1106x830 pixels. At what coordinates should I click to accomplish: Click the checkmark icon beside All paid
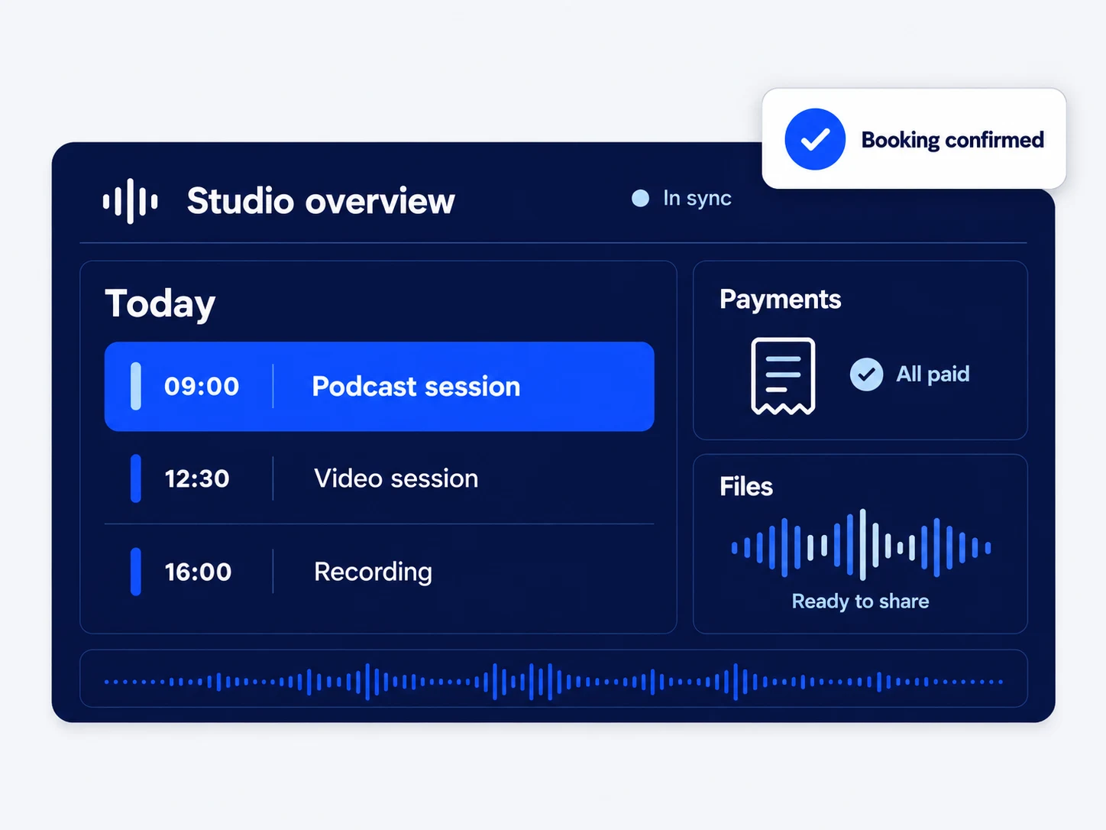tap(866, 374)
